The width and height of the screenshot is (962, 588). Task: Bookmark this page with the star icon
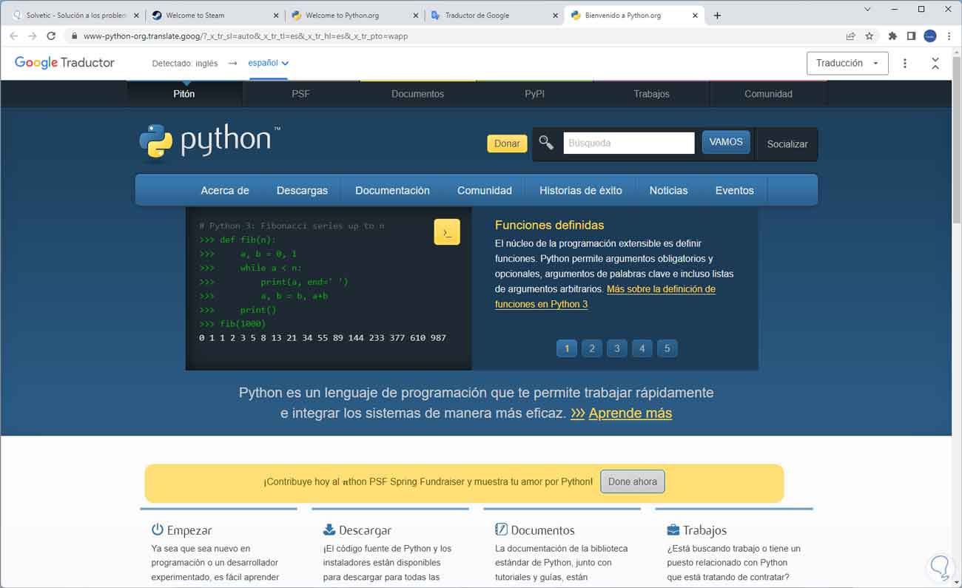click(869, 36)
